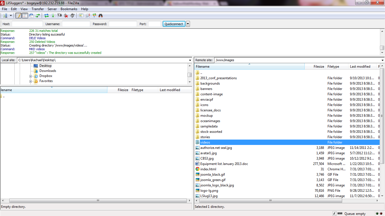This screenshot has width=385, height=216.
Task: Open the Bookmarks menu
Action: point(69,9)
